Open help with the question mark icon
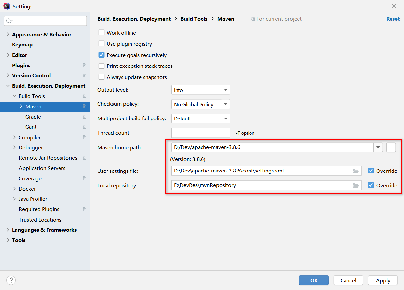404x290 pixels. pos(11,280)
